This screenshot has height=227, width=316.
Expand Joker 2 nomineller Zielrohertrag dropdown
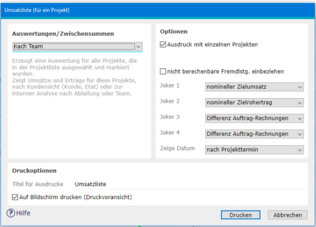point(254,102)
